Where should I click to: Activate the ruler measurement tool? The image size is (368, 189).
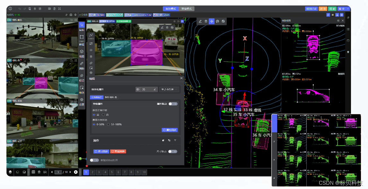(x=82, y=63)
